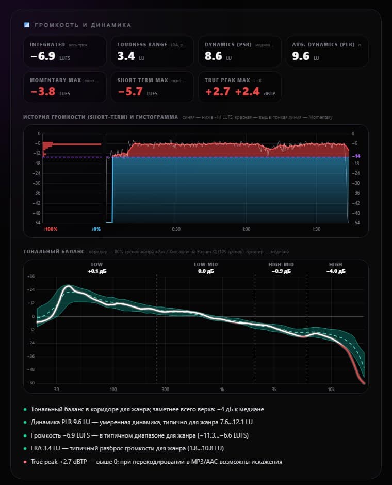Click the green bullet beside the LRA 3.4 note

25,448
